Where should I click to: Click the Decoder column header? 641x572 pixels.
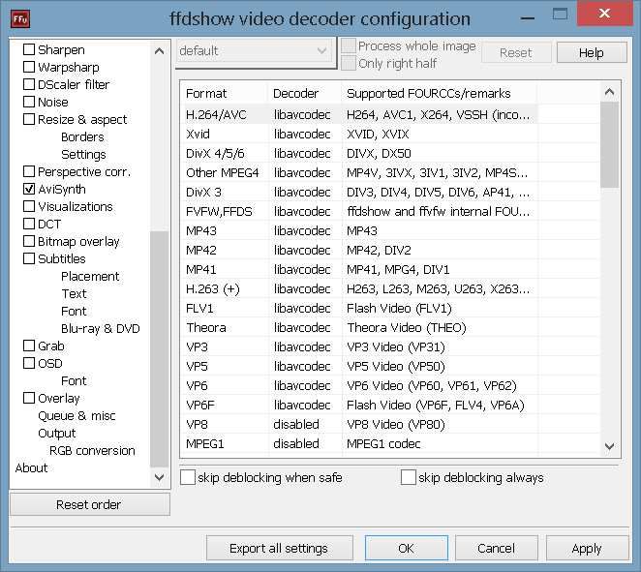point(305,93)
